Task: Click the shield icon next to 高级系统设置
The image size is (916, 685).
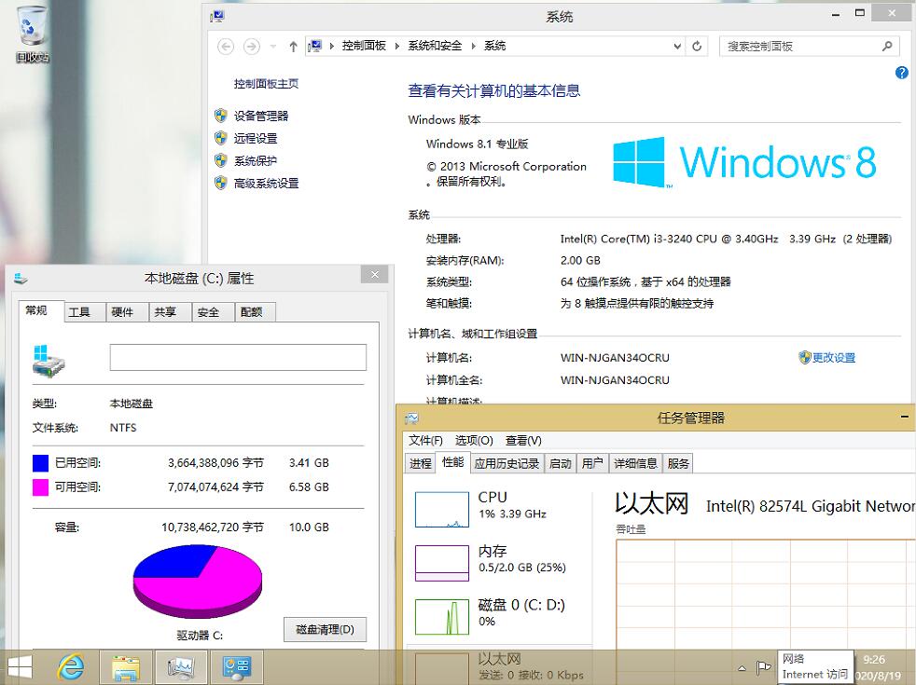Action: (x=221, y=184)
